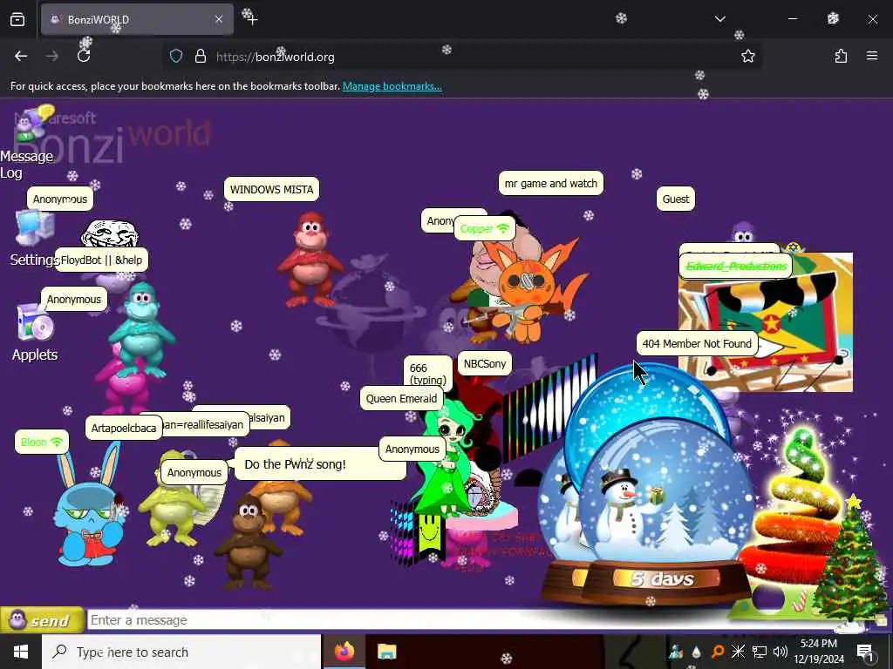Click the send button
The width and height of the screenshot is (893, 669).
[42, 620]
